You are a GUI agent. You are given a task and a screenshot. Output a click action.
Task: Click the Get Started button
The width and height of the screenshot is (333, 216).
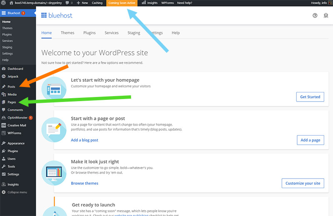click(310, 97)
